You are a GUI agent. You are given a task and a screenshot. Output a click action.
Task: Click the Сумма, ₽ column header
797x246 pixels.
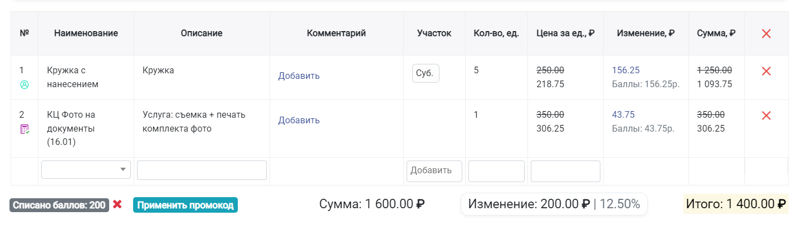(x=716, y=33)
